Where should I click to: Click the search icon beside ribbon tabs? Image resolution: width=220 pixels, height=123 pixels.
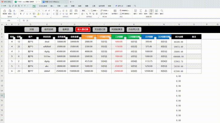point(135,6)
